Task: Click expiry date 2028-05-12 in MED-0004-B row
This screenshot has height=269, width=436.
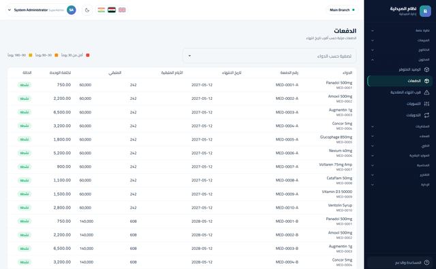Action: pyautogui.click(x=202, y=262)
